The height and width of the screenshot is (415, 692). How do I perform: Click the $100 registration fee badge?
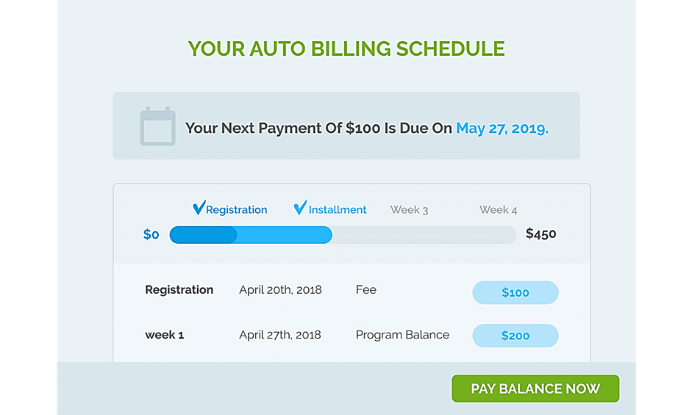coord(515,292)
